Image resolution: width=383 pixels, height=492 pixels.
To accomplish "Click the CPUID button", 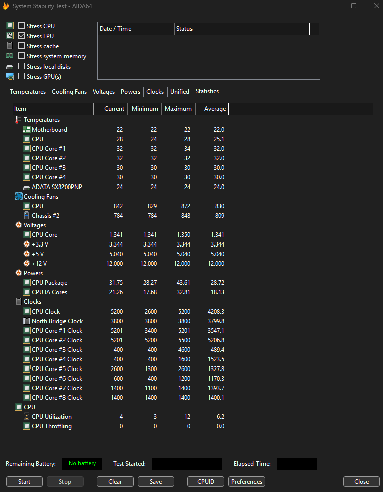I will pos(206,481).
